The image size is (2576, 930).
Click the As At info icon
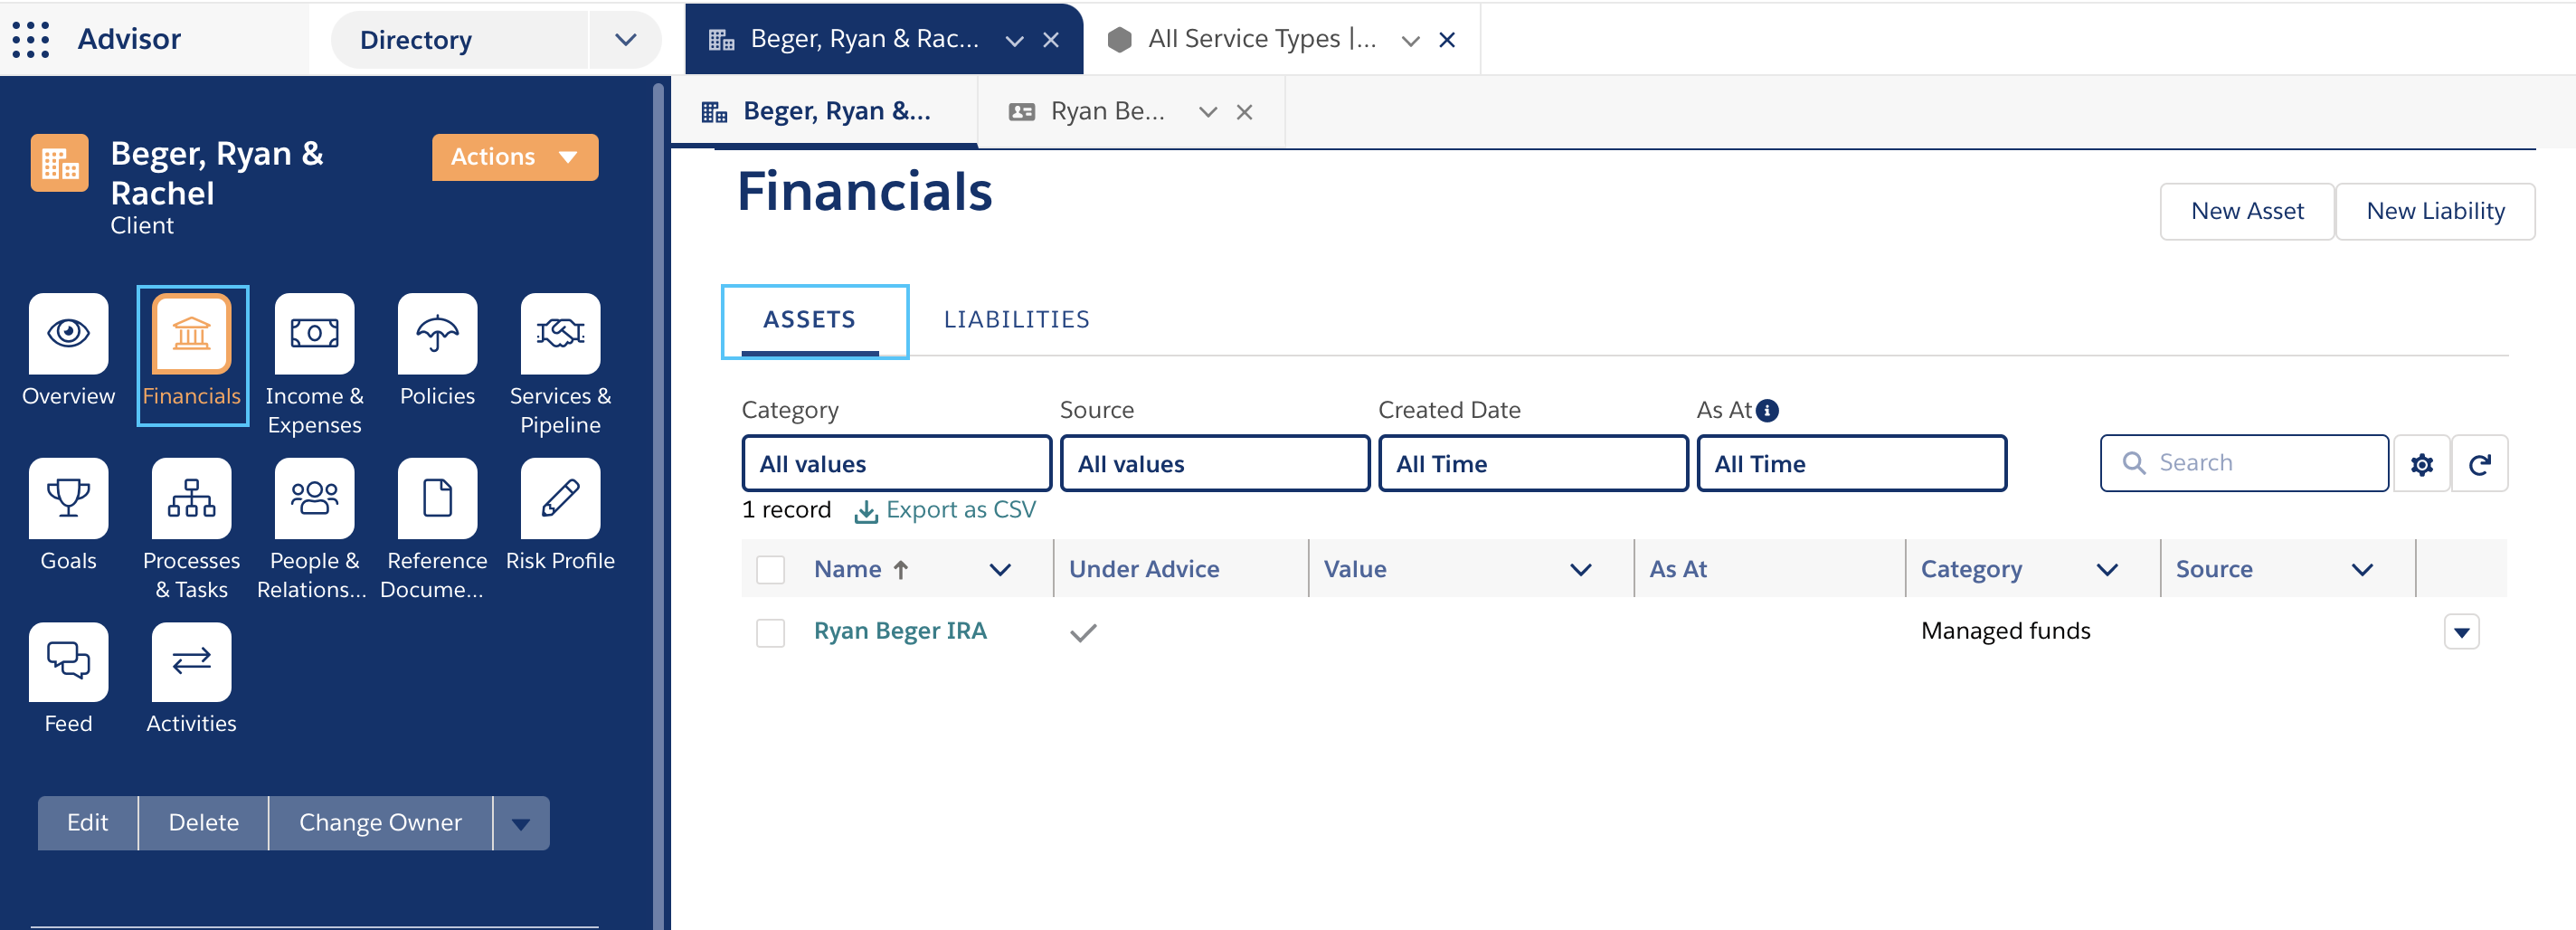pos(1767,410)
